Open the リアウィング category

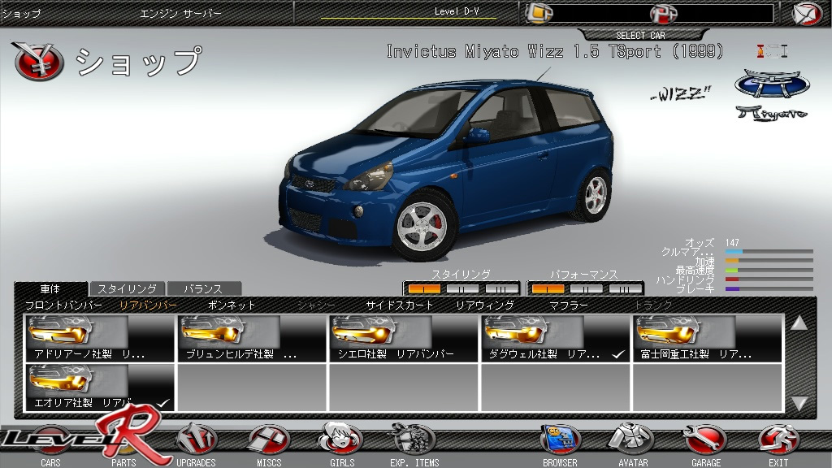point(485,305)
